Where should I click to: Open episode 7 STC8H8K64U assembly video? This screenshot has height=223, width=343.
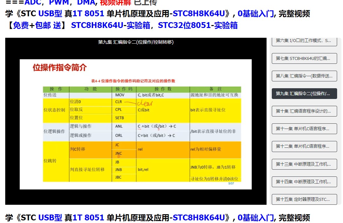(304, 58)
